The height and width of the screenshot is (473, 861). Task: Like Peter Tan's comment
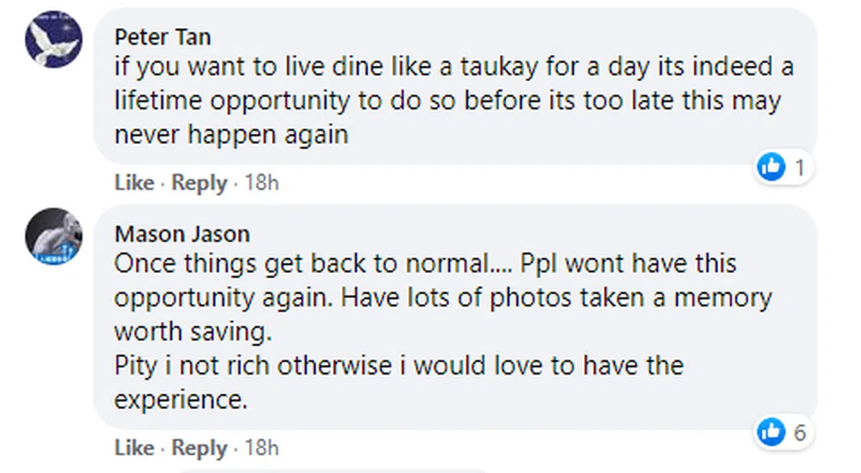(134, 183)
